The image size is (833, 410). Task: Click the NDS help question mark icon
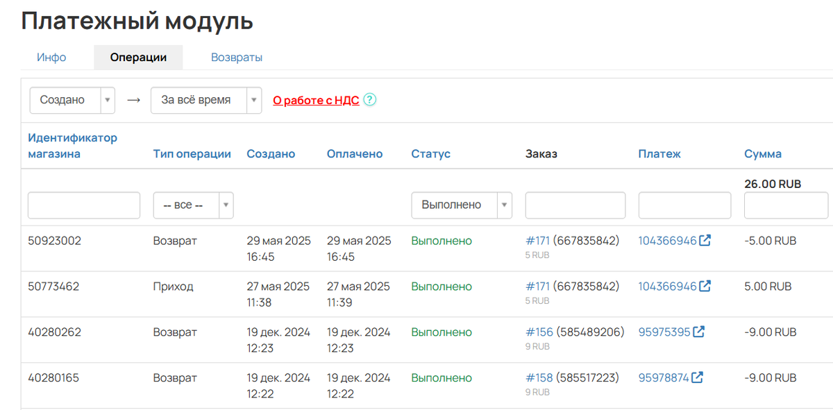(x=370, y=100)
